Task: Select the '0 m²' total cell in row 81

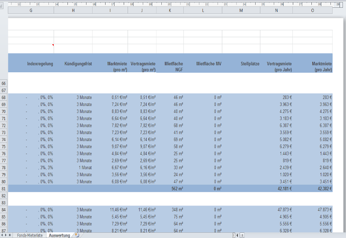Action: [203, 189]
